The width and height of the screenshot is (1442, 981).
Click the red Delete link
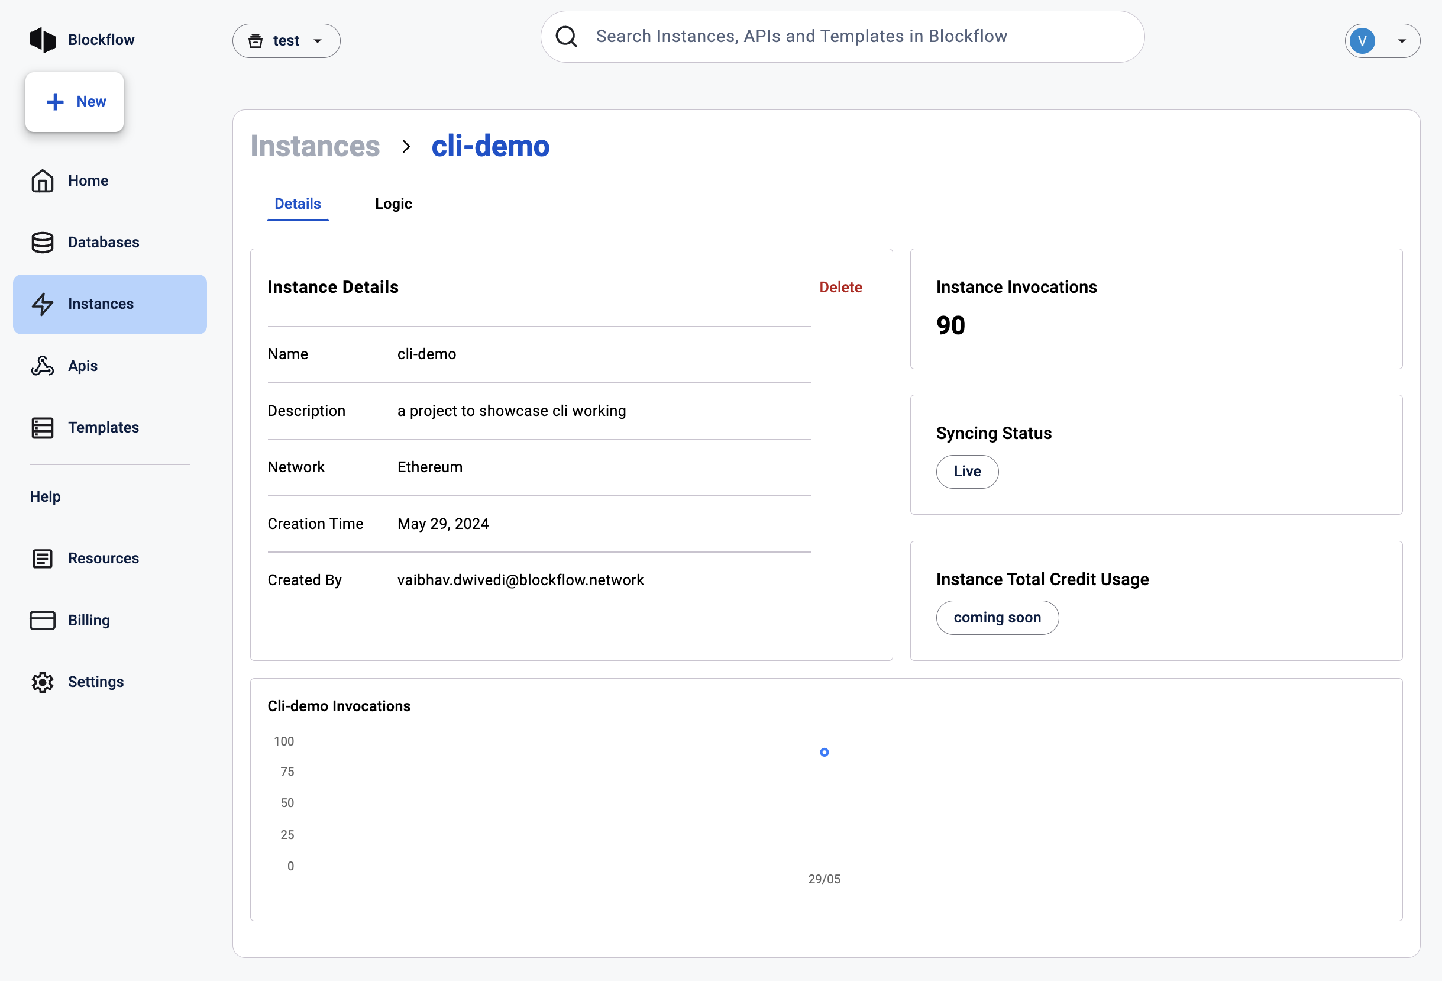coord(840,288)
